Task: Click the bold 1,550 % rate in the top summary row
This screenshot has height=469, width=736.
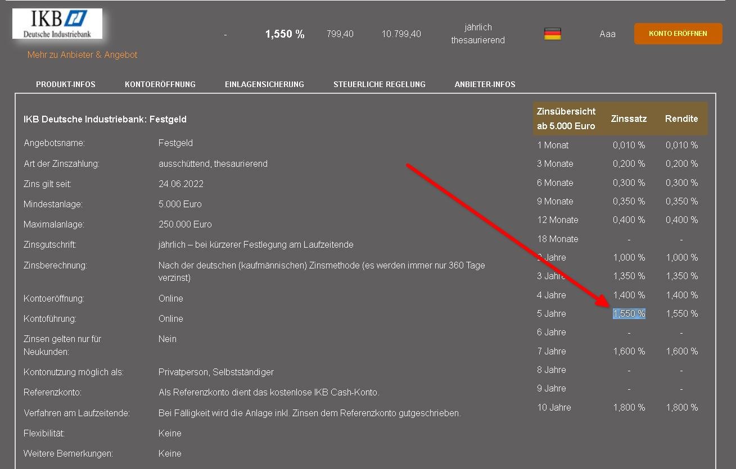Action: pos(285,34)
